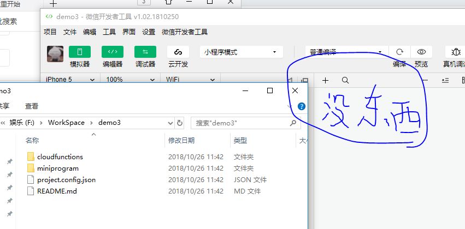Click the collapse tree icon in the editor panel

pyautogui.click(x=445, y=81)
